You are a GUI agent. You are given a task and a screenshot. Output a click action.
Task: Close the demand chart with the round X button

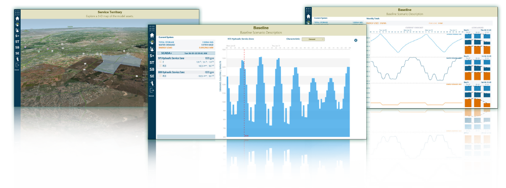tap(356, 40)
